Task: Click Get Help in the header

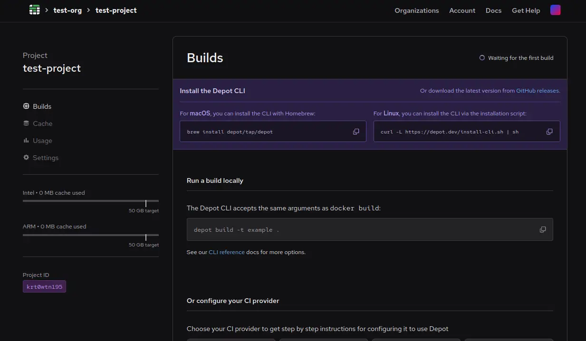Action: click(x=526, y=10)
